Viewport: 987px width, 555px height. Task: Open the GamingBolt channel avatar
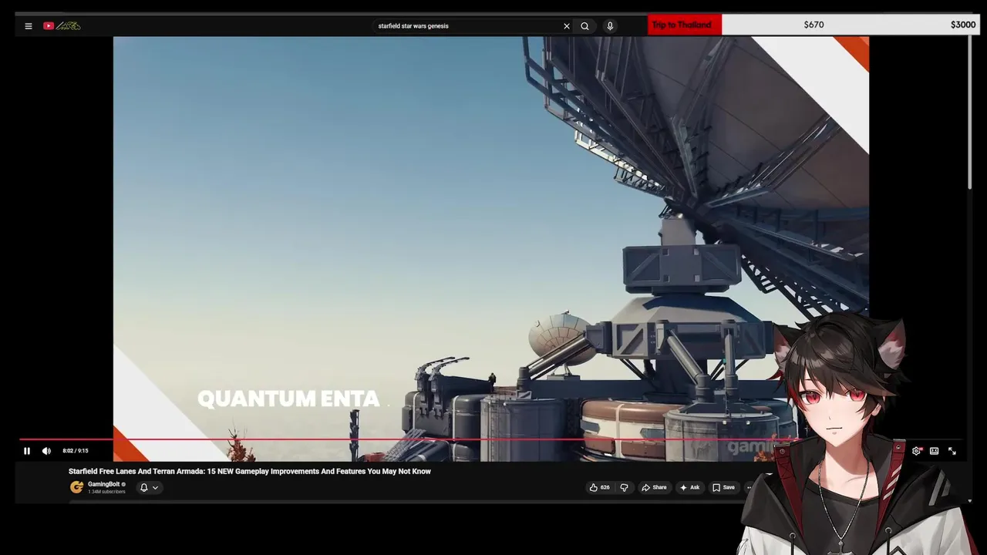click(76, 487)
